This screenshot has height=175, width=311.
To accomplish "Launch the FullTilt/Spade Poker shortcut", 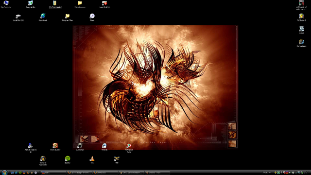I will pos(129,148).
